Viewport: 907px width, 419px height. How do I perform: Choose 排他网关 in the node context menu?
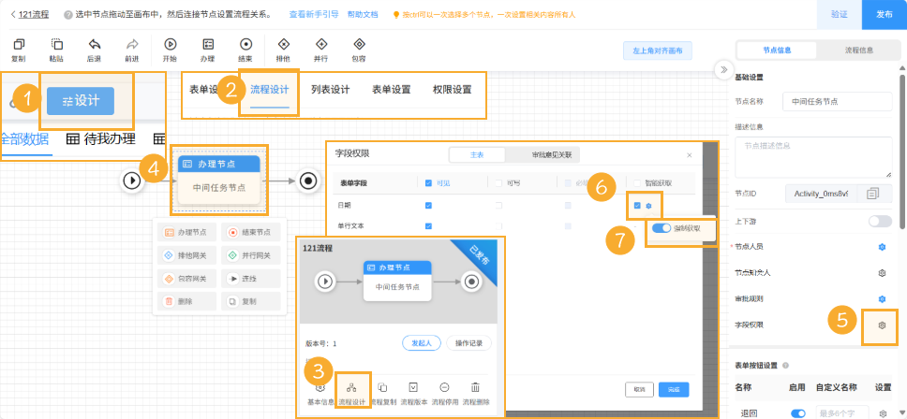(185, 255)
